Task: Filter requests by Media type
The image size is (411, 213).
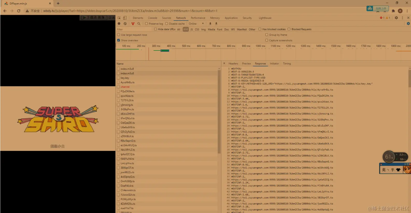Action: tap(211, 30)
